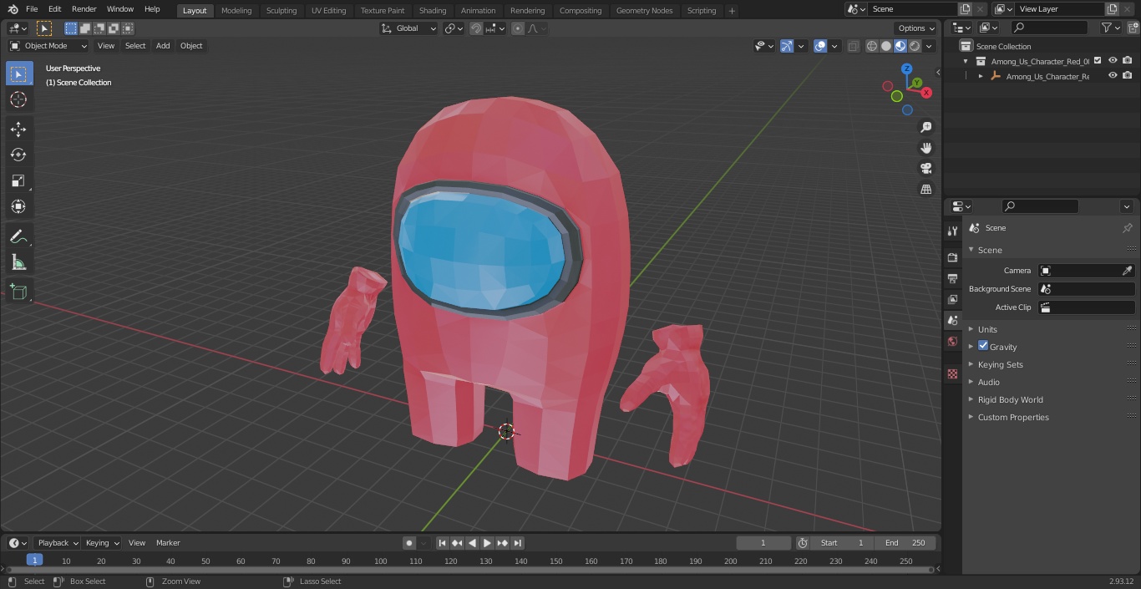The image size is (1141, 589).
Task: Click the camera eyedropper icon
Action: (x=1127, y=271)
